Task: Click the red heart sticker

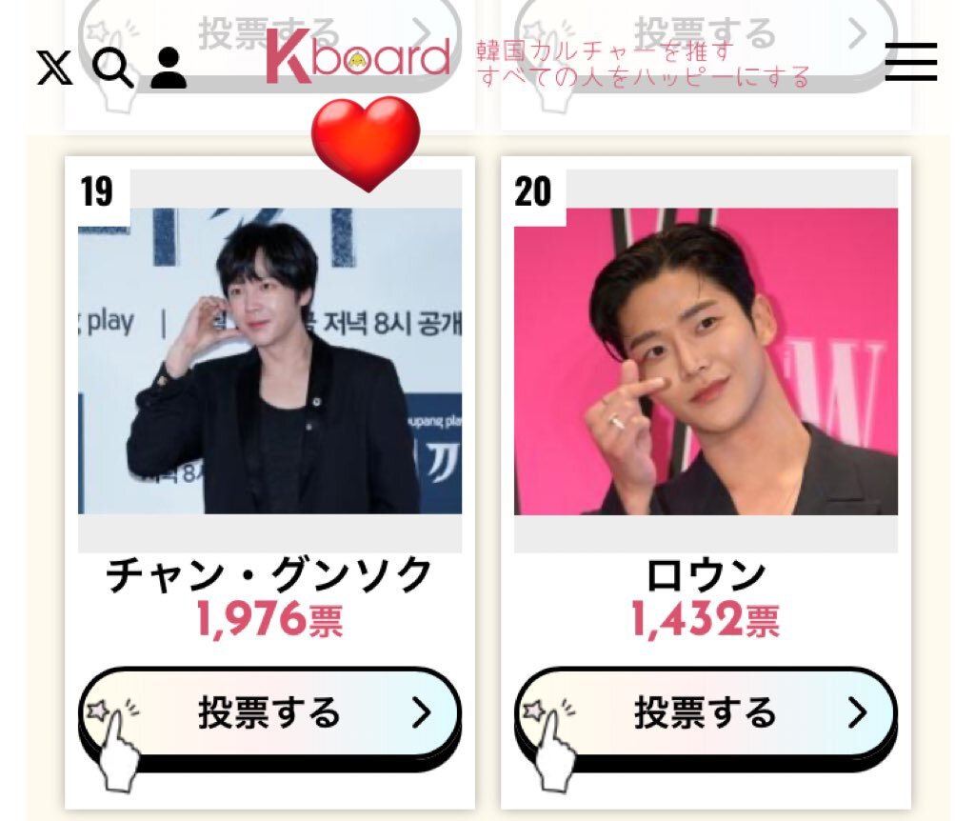Action: pyautogui.click(x=366, y=144)
